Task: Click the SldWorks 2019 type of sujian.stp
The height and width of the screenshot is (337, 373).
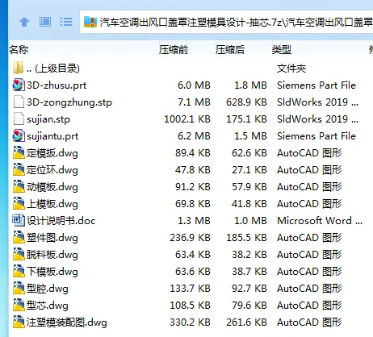Action: click(317, 119)
